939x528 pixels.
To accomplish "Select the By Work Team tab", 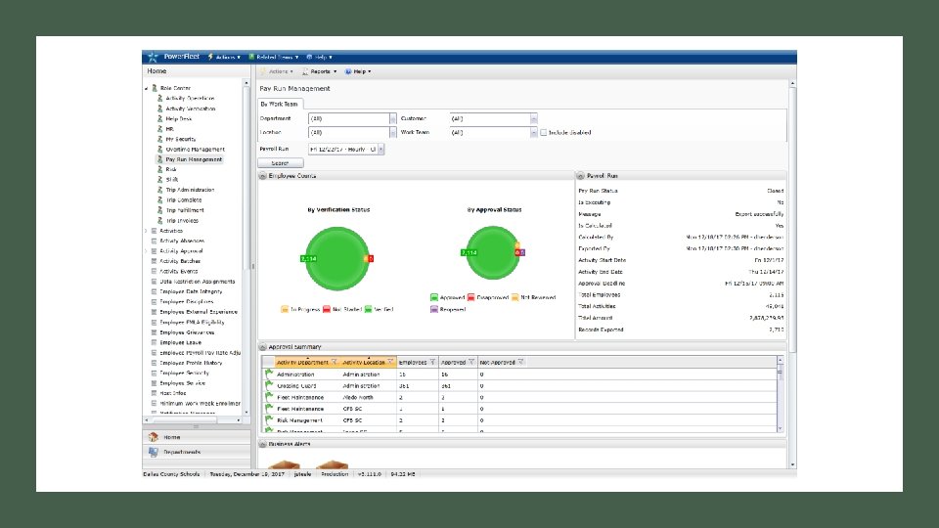I will click(x=280, y=104).
